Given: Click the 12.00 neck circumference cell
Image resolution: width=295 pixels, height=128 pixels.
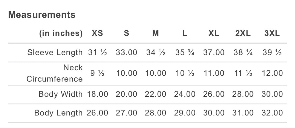Looking at the screenshot, I should [272, 73].
